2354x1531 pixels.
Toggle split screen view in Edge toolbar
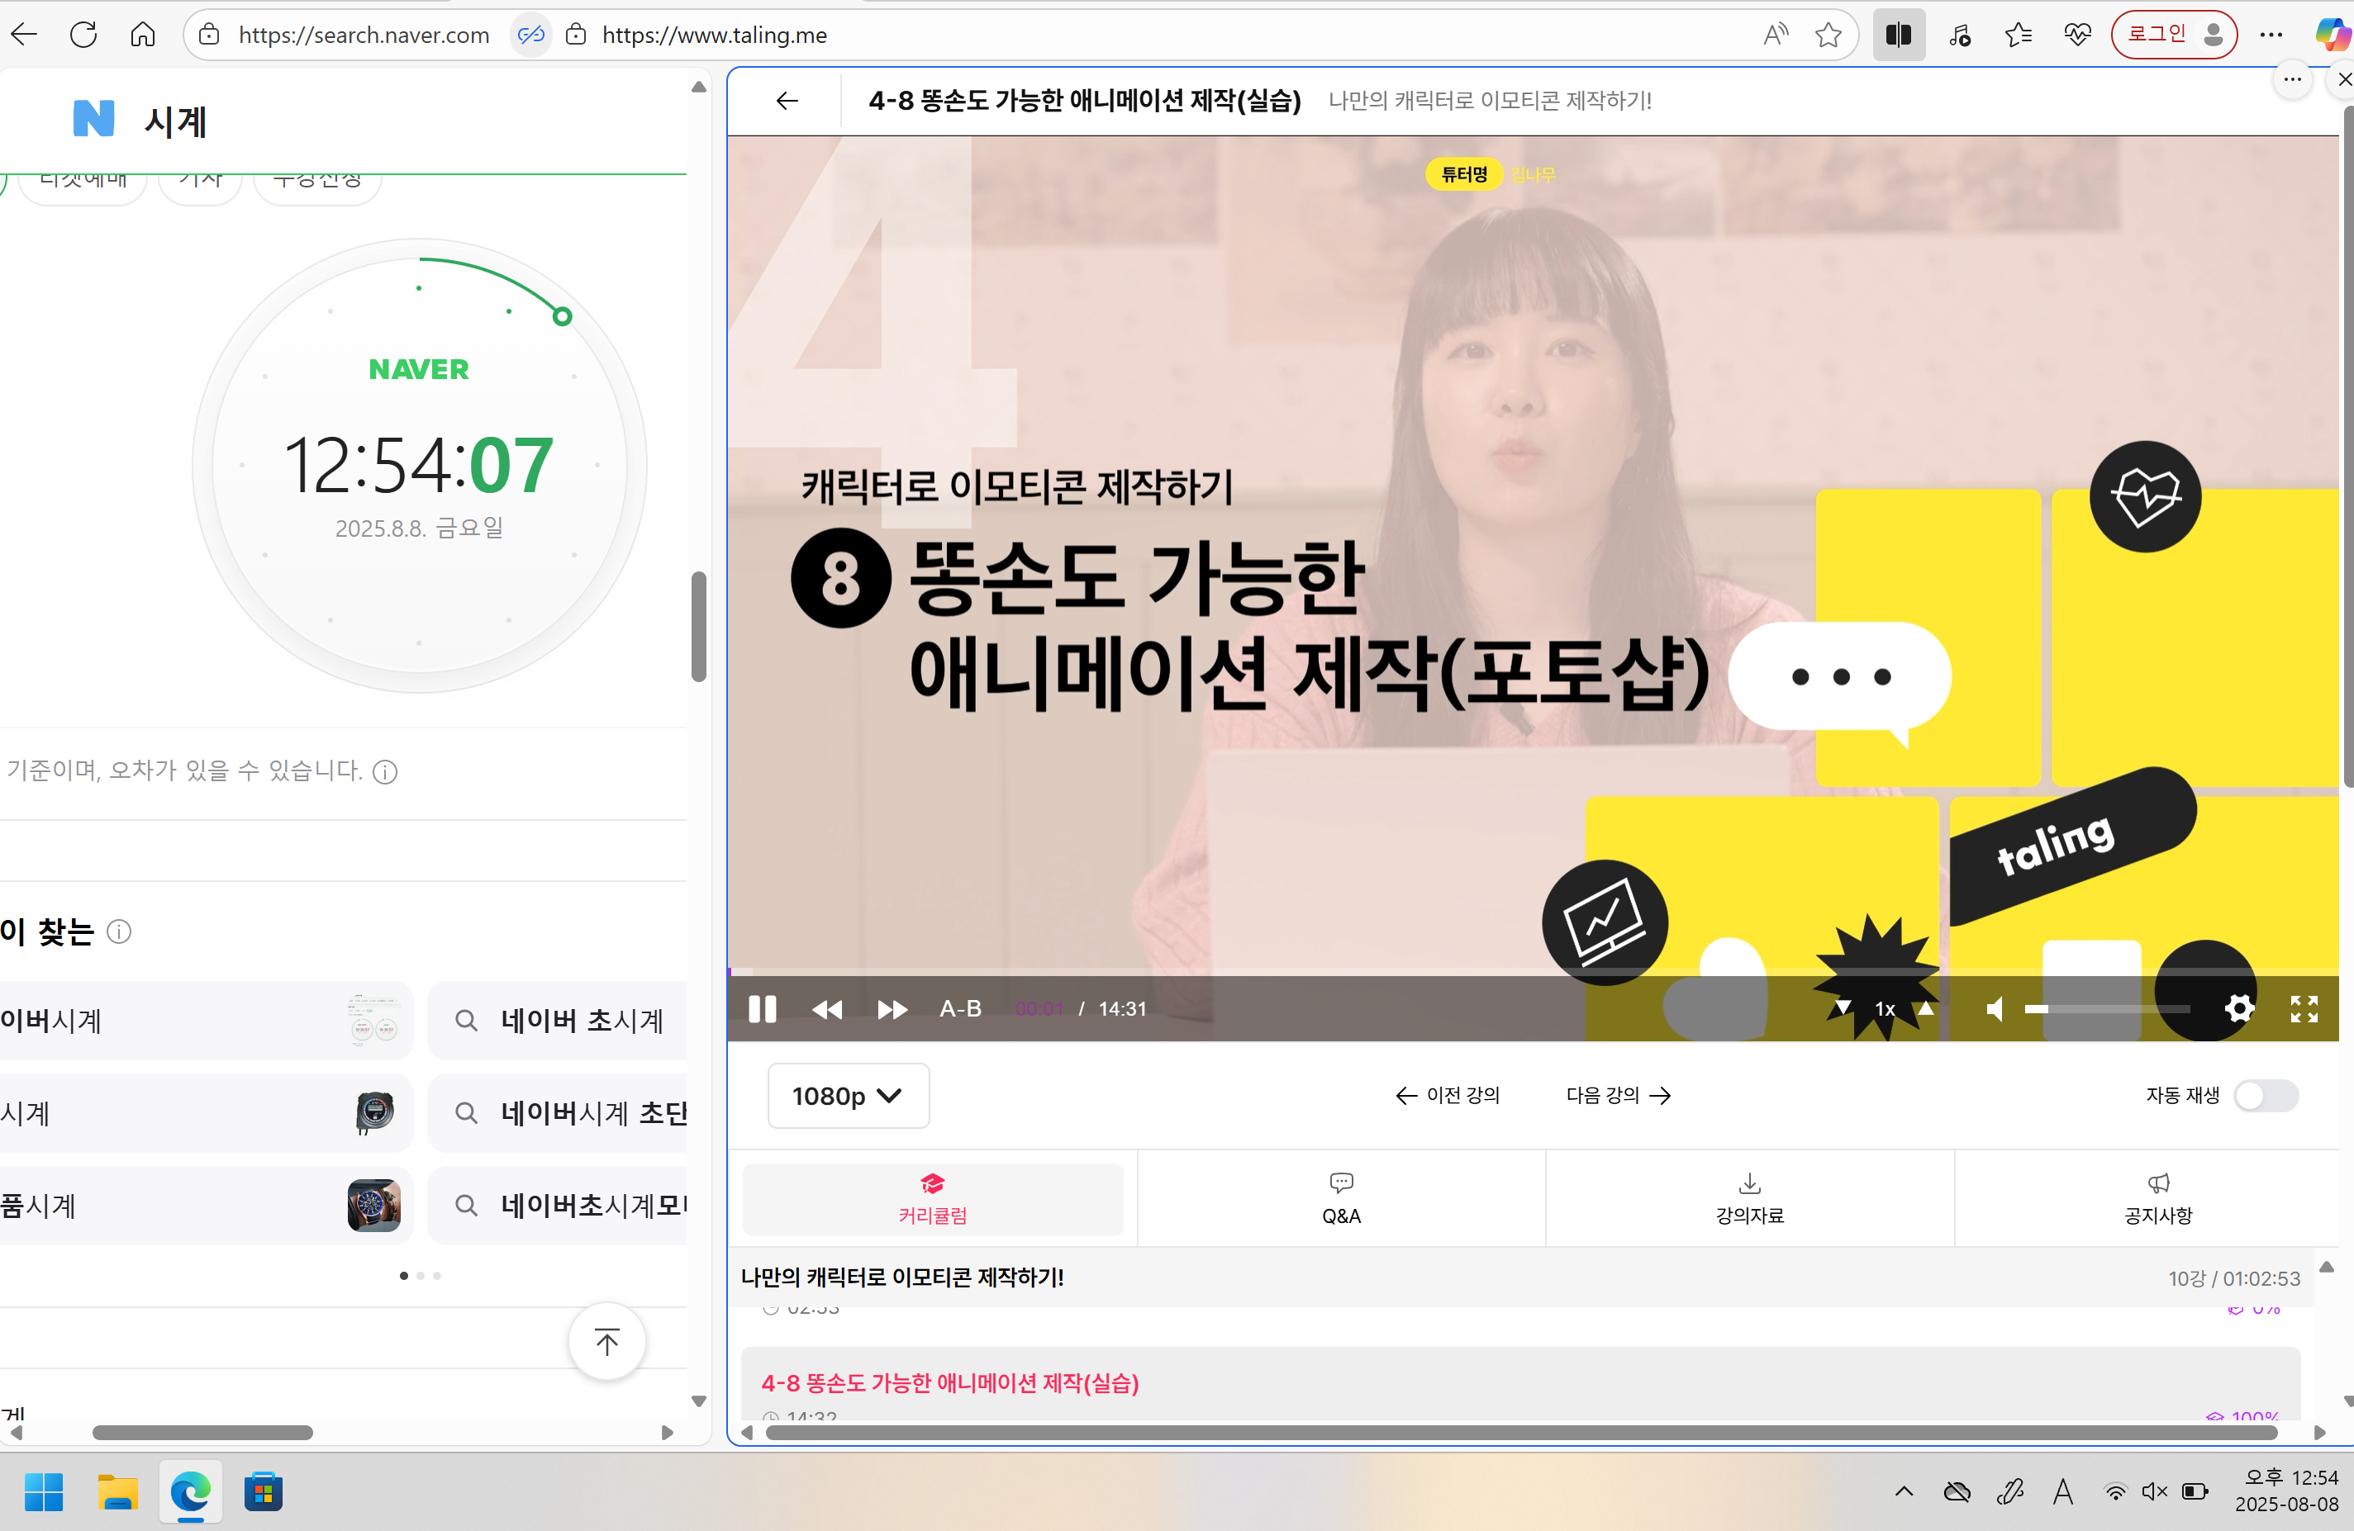tap(1898, 34)
